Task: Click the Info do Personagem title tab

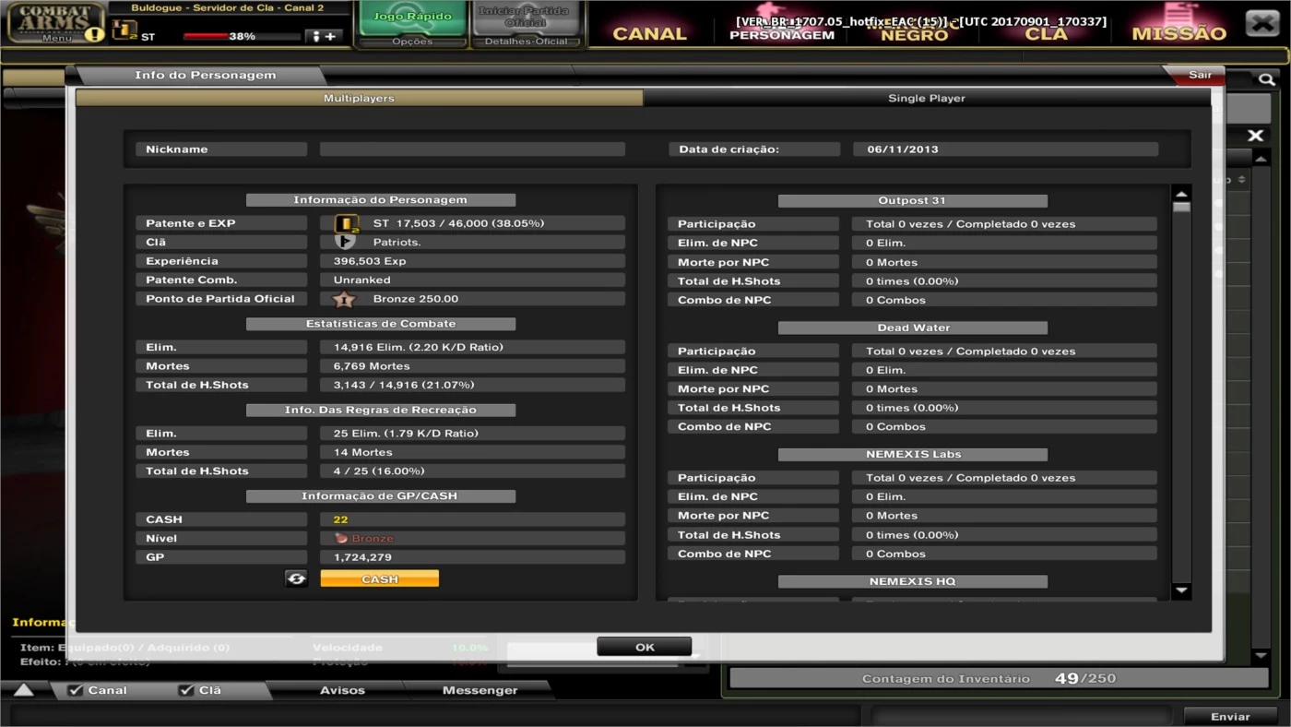Action: click(x=205, y=76)
